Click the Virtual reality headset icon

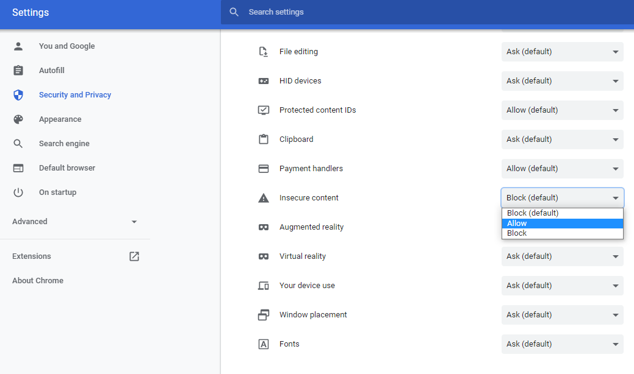click(263, 256)
